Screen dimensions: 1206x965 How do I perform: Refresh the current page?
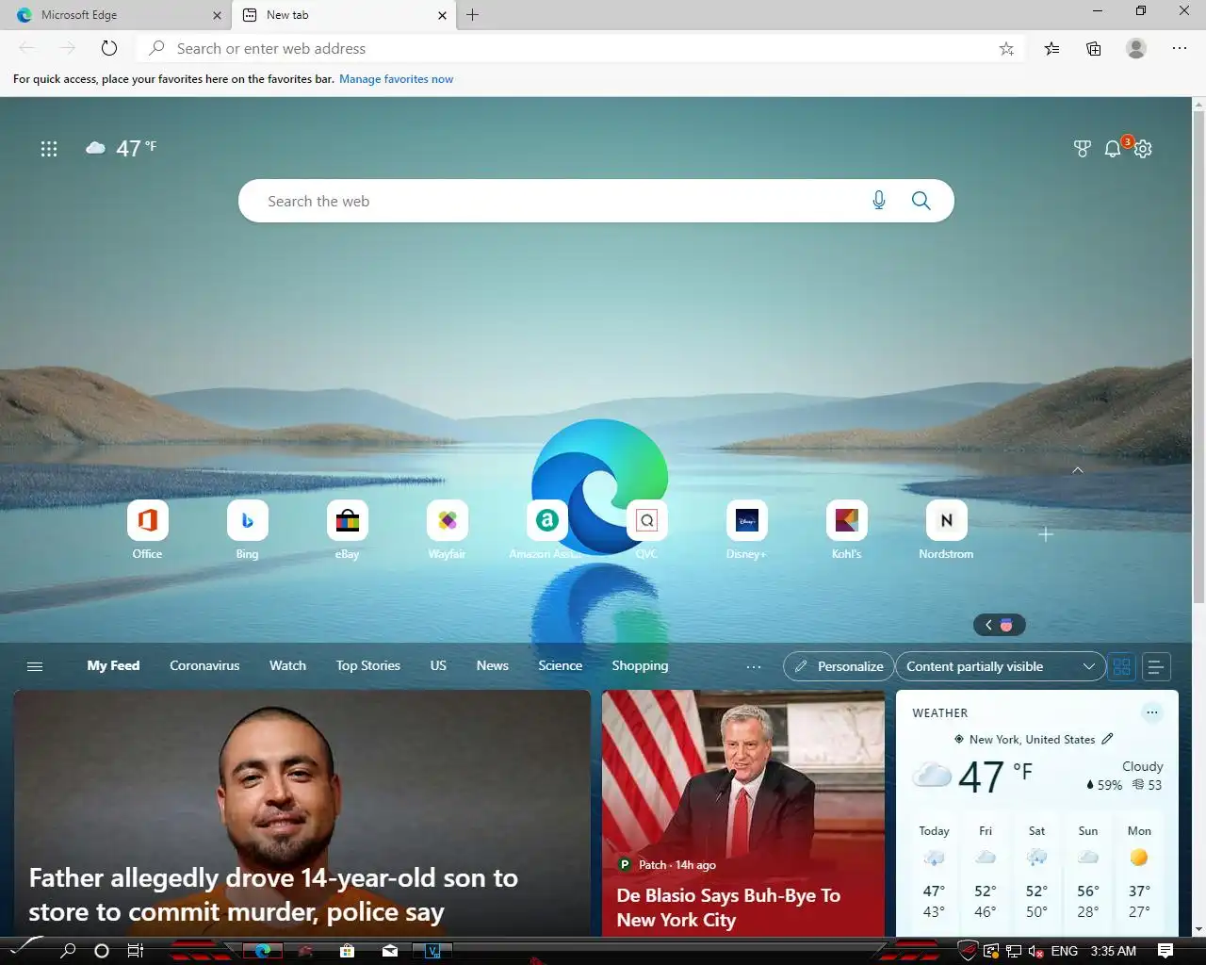[109, 48]
